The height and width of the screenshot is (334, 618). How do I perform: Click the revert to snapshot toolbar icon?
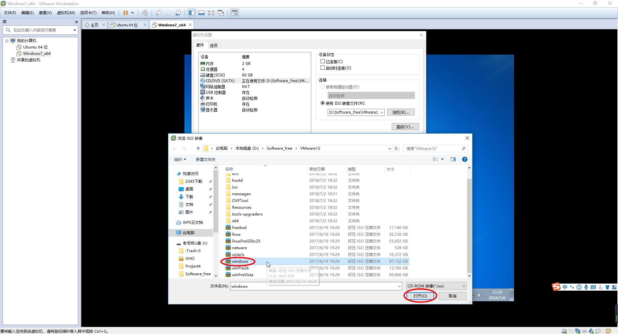pos(168,13)
